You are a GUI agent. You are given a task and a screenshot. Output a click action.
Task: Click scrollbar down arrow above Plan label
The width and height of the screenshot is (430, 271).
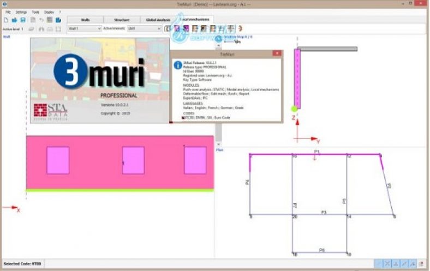[219, 144]
